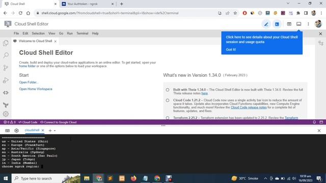
Task: Click Connect to Google Cloud status item
Action: click(x=59, y=122)
